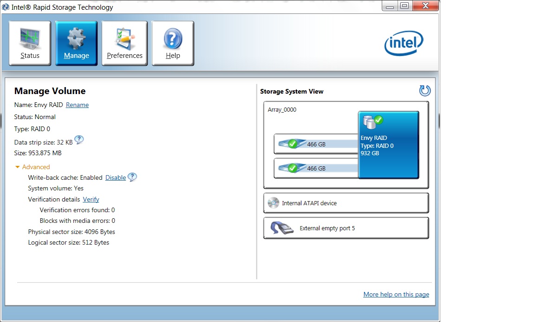Viewport: 535px width, 322px height.
Task: Select External empty port 5
Action: pyautogui.click(x=346, y=228)
